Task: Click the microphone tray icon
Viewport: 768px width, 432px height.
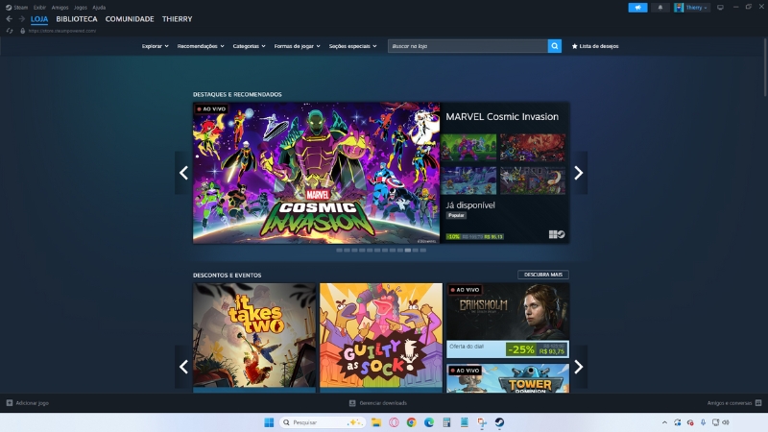Action: (703, 422)
